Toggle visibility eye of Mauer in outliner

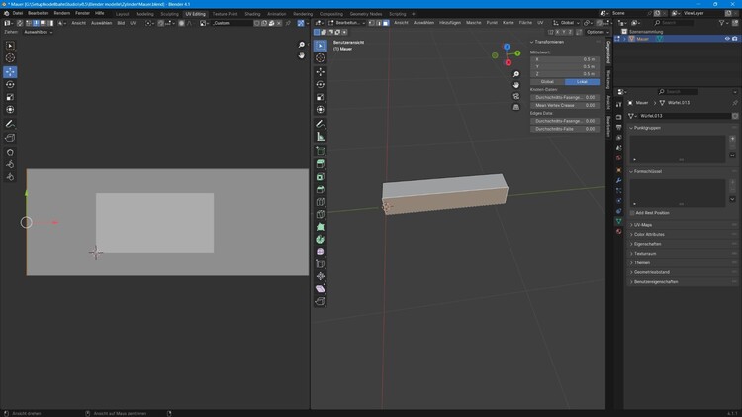pos(727,39)
